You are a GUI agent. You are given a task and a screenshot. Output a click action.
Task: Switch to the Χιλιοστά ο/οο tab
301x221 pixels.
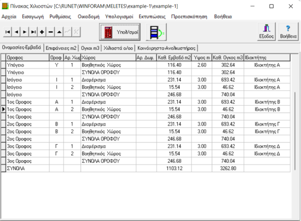point(118,48)
